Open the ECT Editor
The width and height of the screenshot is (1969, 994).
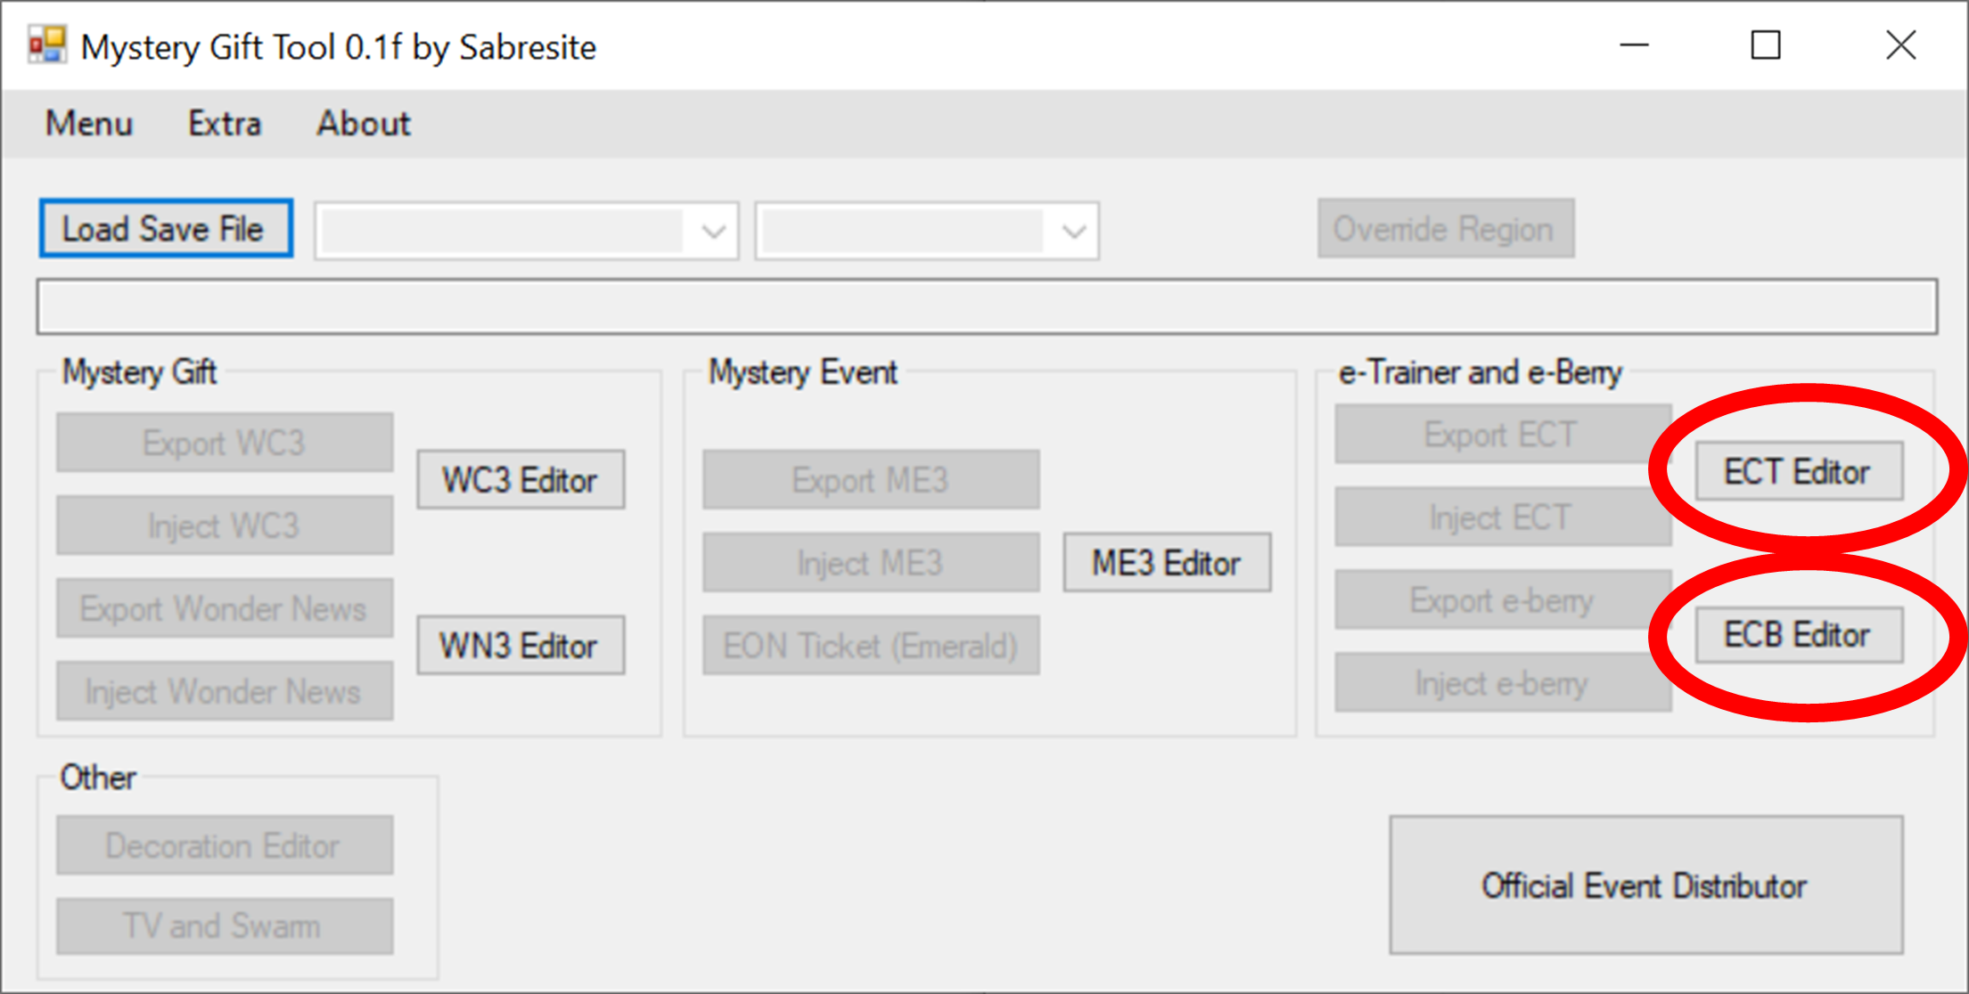pos(1798,471)
